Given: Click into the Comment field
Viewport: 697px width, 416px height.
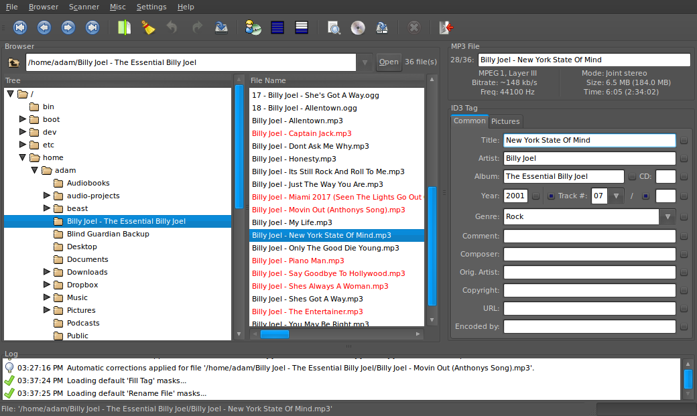Looking at the screenshot, I should 589,236.
